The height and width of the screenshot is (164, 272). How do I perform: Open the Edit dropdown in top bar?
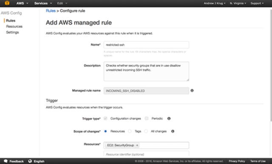[x=62, y=3]
